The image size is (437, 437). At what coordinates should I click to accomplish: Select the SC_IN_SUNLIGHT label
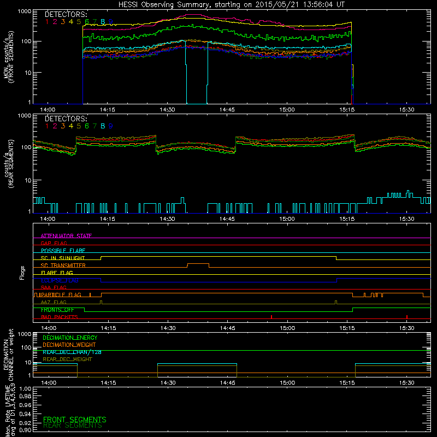(63, 258)
